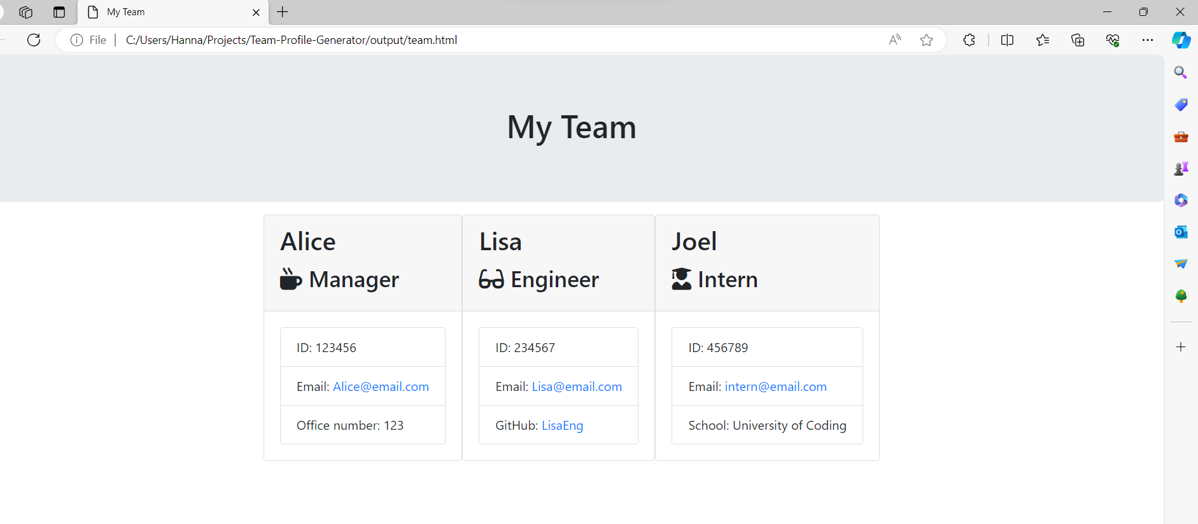Click the Engineer role title
This screenshot has width=1198, height=524.
click(554, 280)
